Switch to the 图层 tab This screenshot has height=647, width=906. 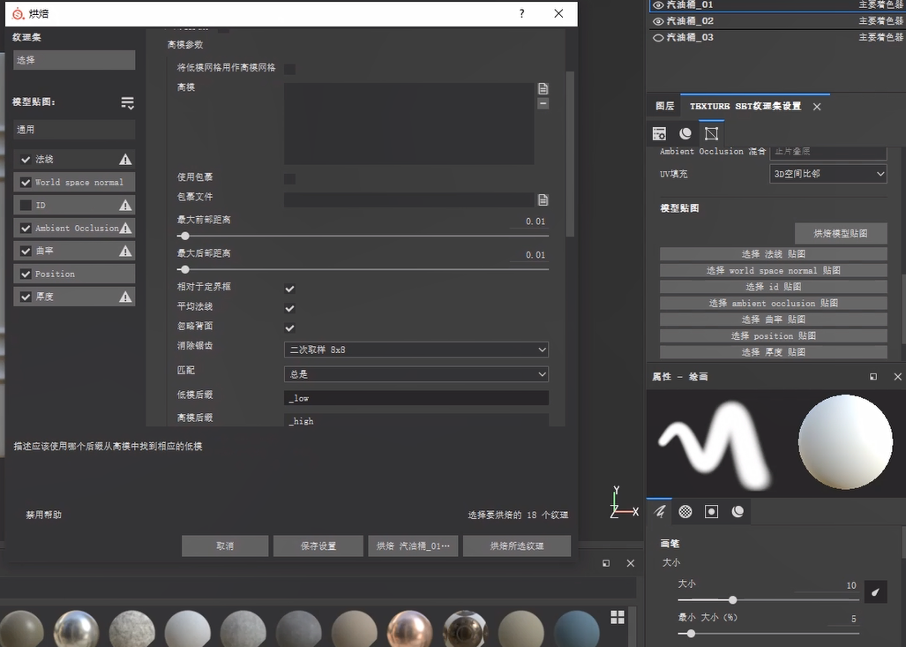point(664,106)
